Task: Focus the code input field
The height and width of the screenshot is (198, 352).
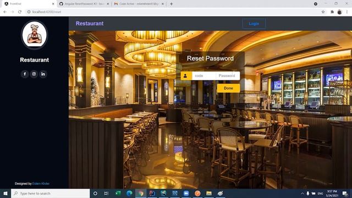Action: 204,76
